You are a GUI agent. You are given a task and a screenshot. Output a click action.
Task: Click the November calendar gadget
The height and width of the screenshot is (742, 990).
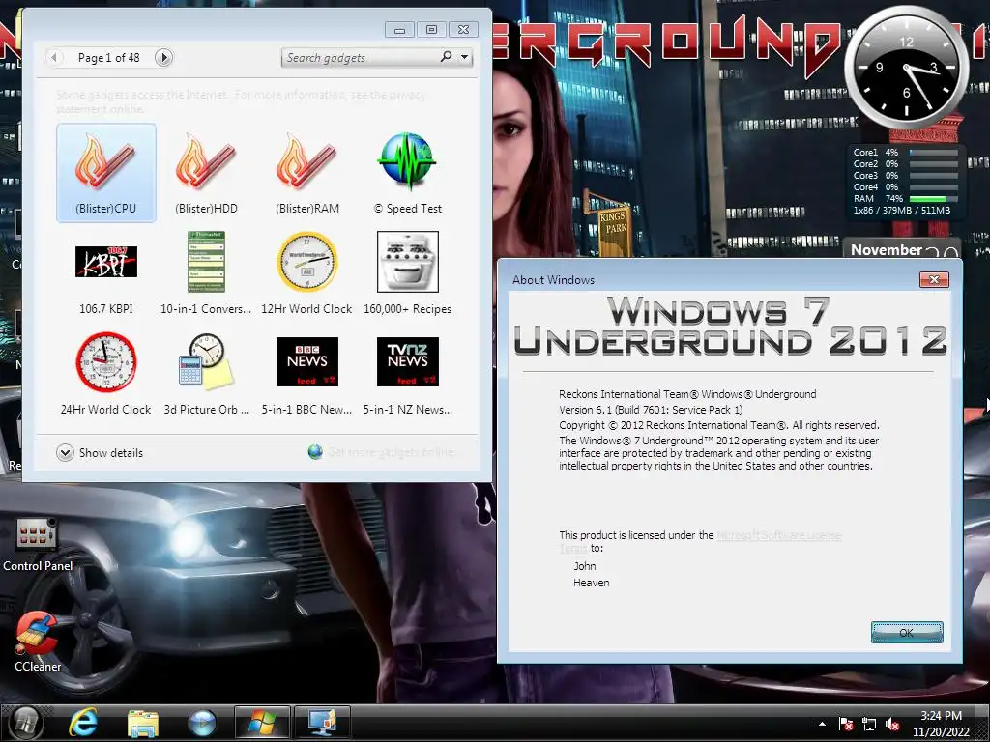[902, 249]
